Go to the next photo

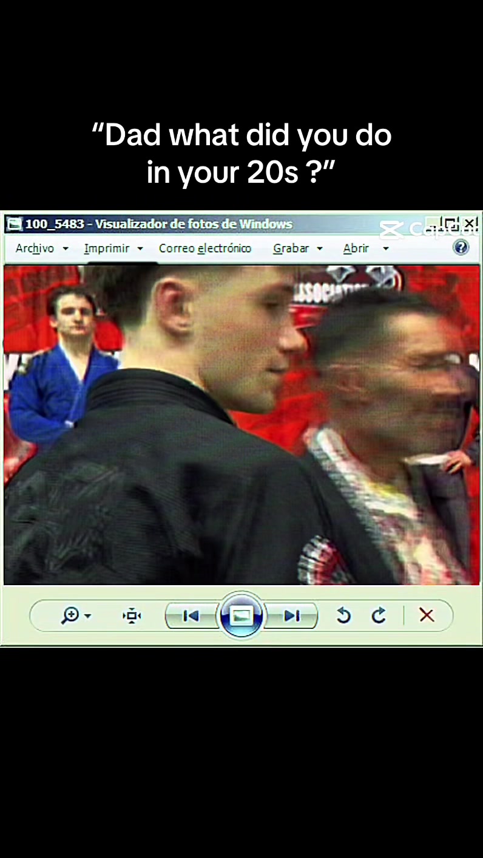pyautogui.click(x=292, y=616)
